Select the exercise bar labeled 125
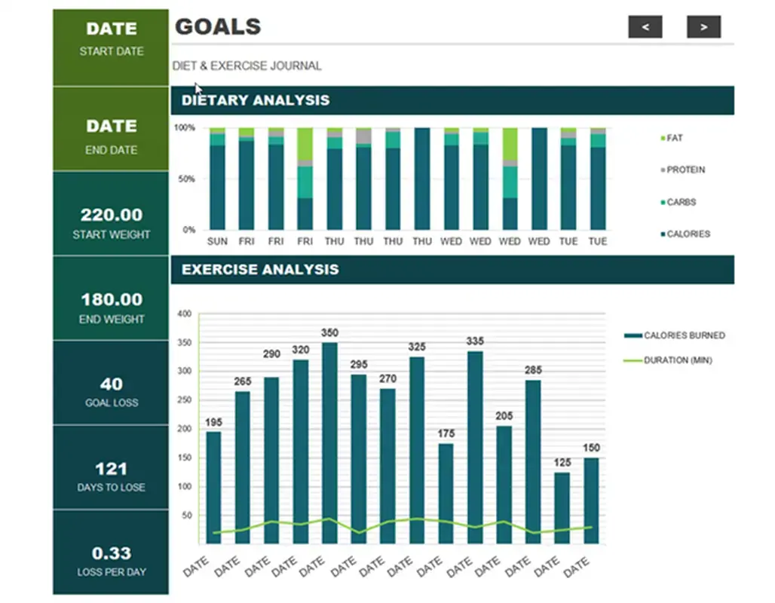Image resolution: width=775 pixels, height=603 pixels. 562,507
